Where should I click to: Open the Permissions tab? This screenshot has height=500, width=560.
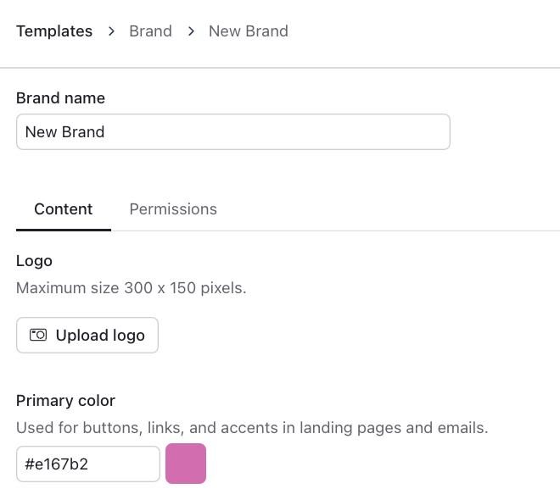[173, 209]
